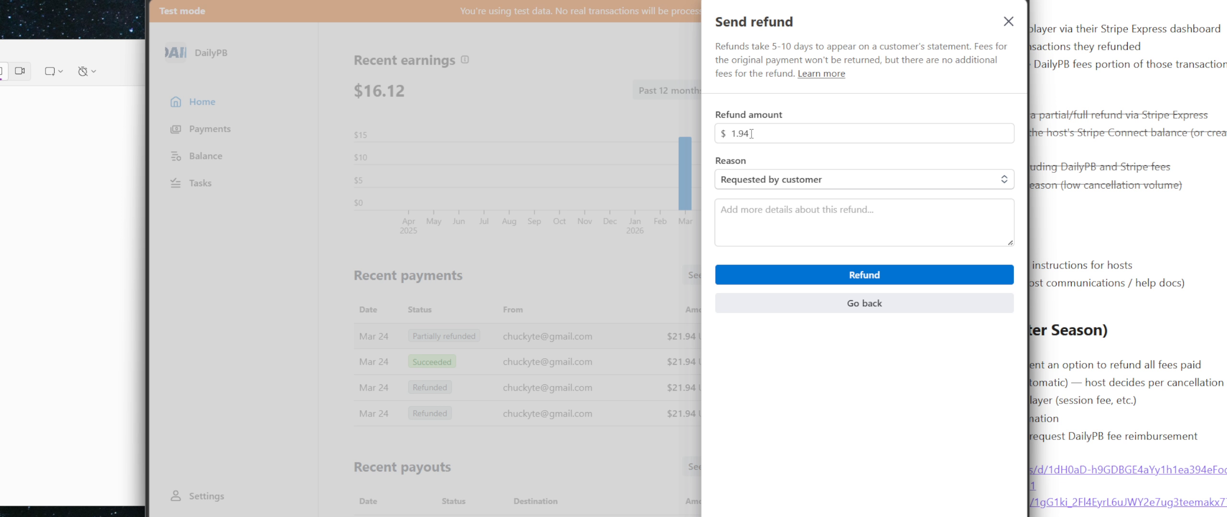The width and height of the screenshot is (1227, 517).
Task: Open the Learn more link
Action: (821, 73)
